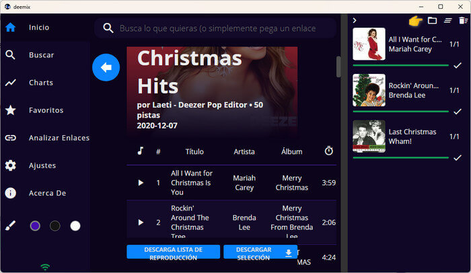Viewport: 471px width, 273px height.
Task: Click the Wham! album thumbnail in queue
Action: 369,136
